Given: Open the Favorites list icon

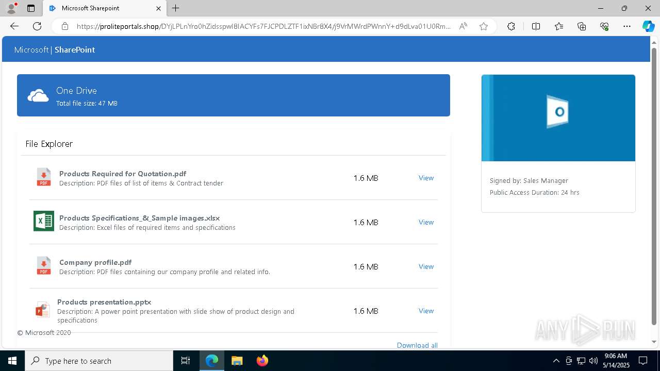Looking at the screenshot, I should (x=559, y=26).
